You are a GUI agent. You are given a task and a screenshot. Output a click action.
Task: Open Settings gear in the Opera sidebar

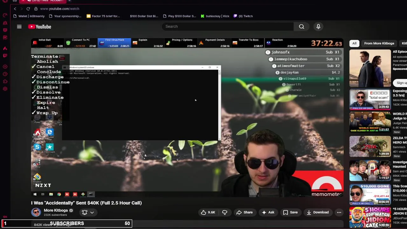pos(5,89)
